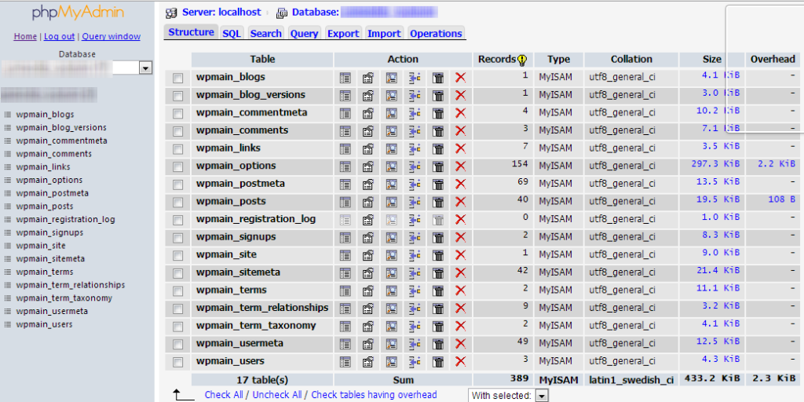Click the phpMyAdmin logo
The height and width of the screenshot is (402, 804).
click(78, 13)
